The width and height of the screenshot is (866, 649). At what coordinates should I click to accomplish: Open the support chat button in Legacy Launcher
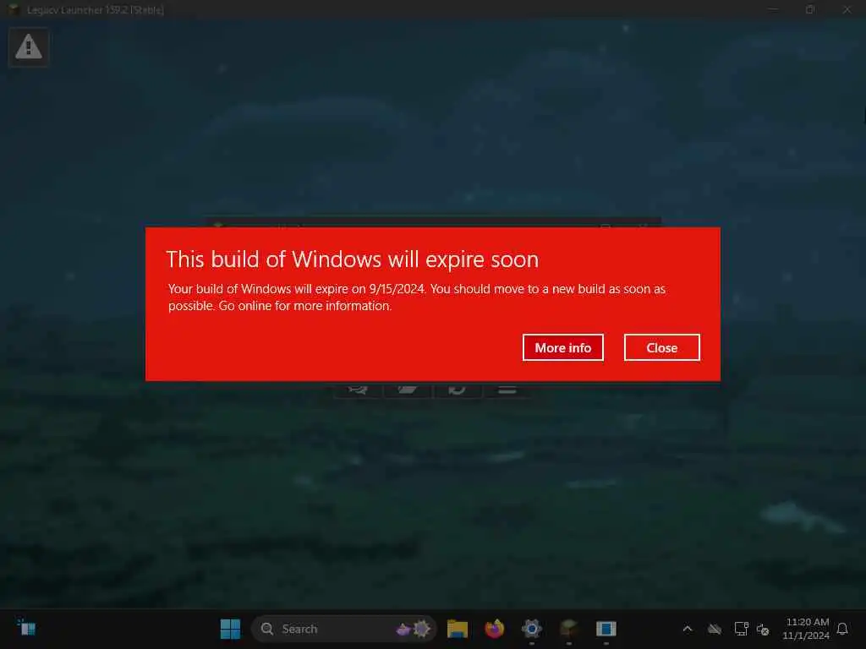pos(358,389)
